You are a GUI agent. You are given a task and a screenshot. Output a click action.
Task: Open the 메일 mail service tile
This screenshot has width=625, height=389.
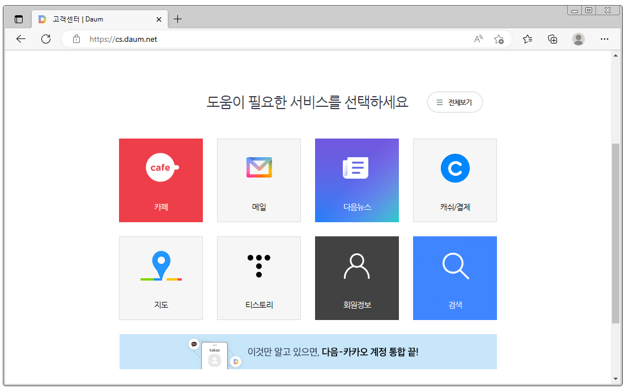259,180
